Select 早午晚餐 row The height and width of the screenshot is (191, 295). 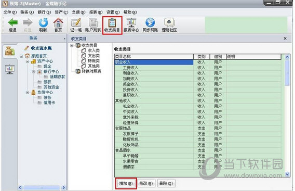pyautogui.click(x=198, y=156)
